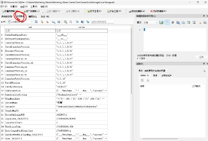This screenshot has height=141, width=208.
Task: Click the Open Project toolbar button
Action: (x=97, y=11)
